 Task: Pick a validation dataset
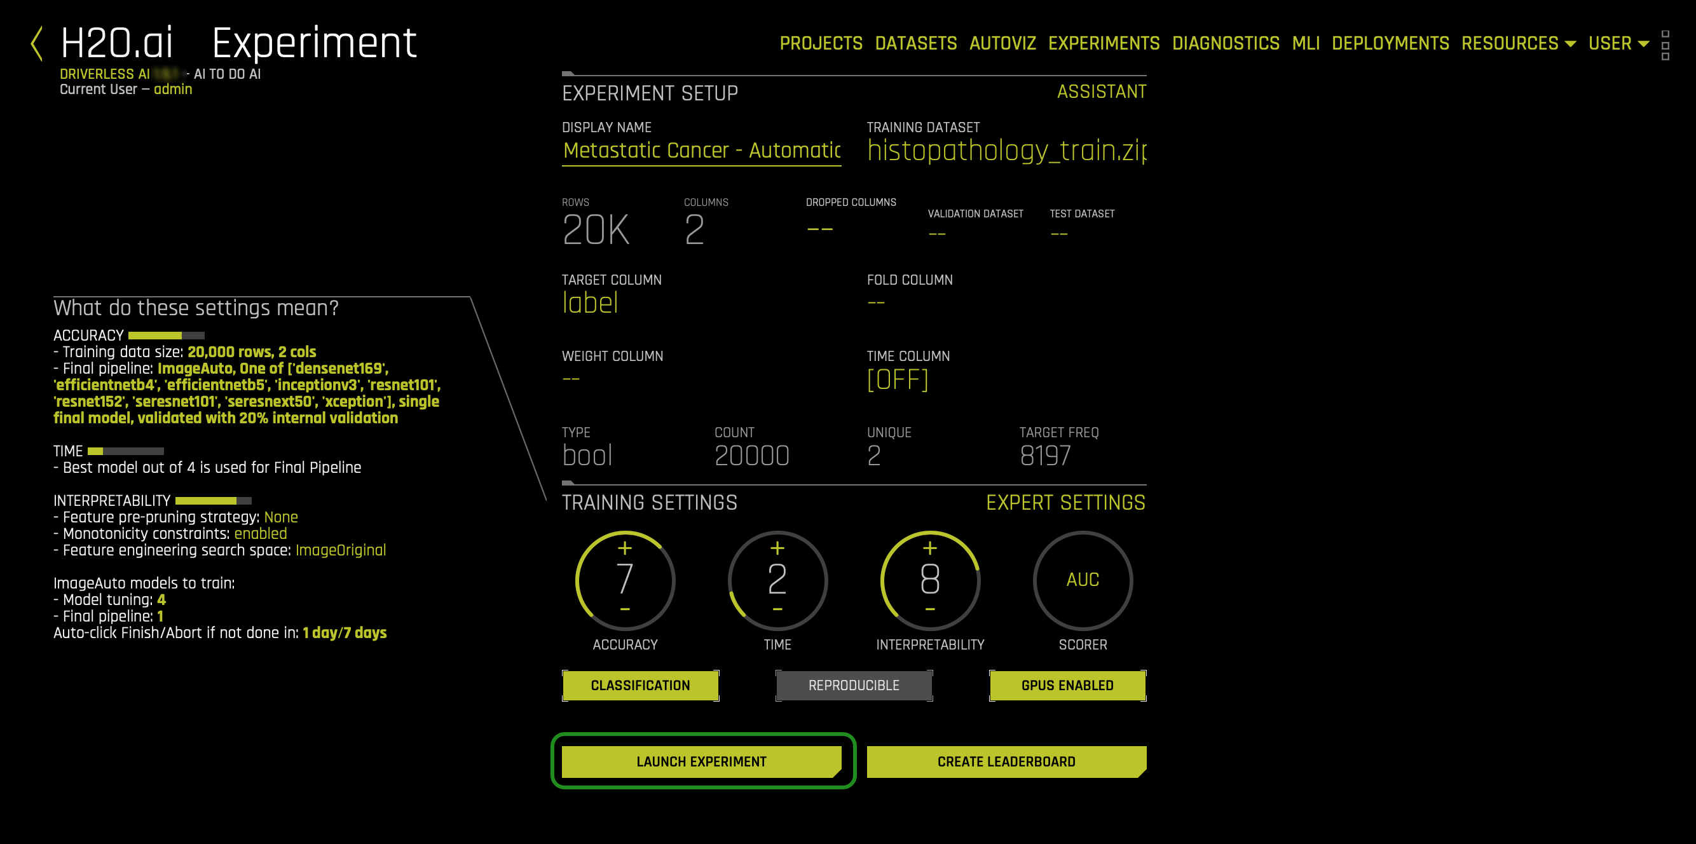click(937, 235)
